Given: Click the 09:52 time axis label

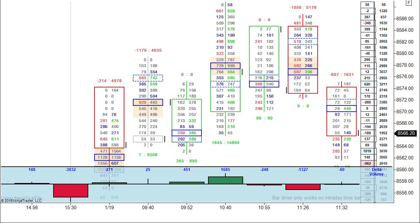Looking at the screenshot, I should (187, 208).
